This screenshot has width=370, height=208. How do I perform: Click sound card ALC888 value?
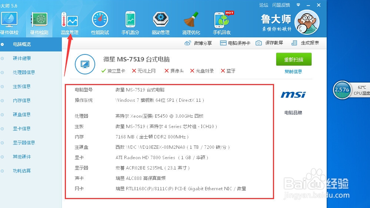140,178
